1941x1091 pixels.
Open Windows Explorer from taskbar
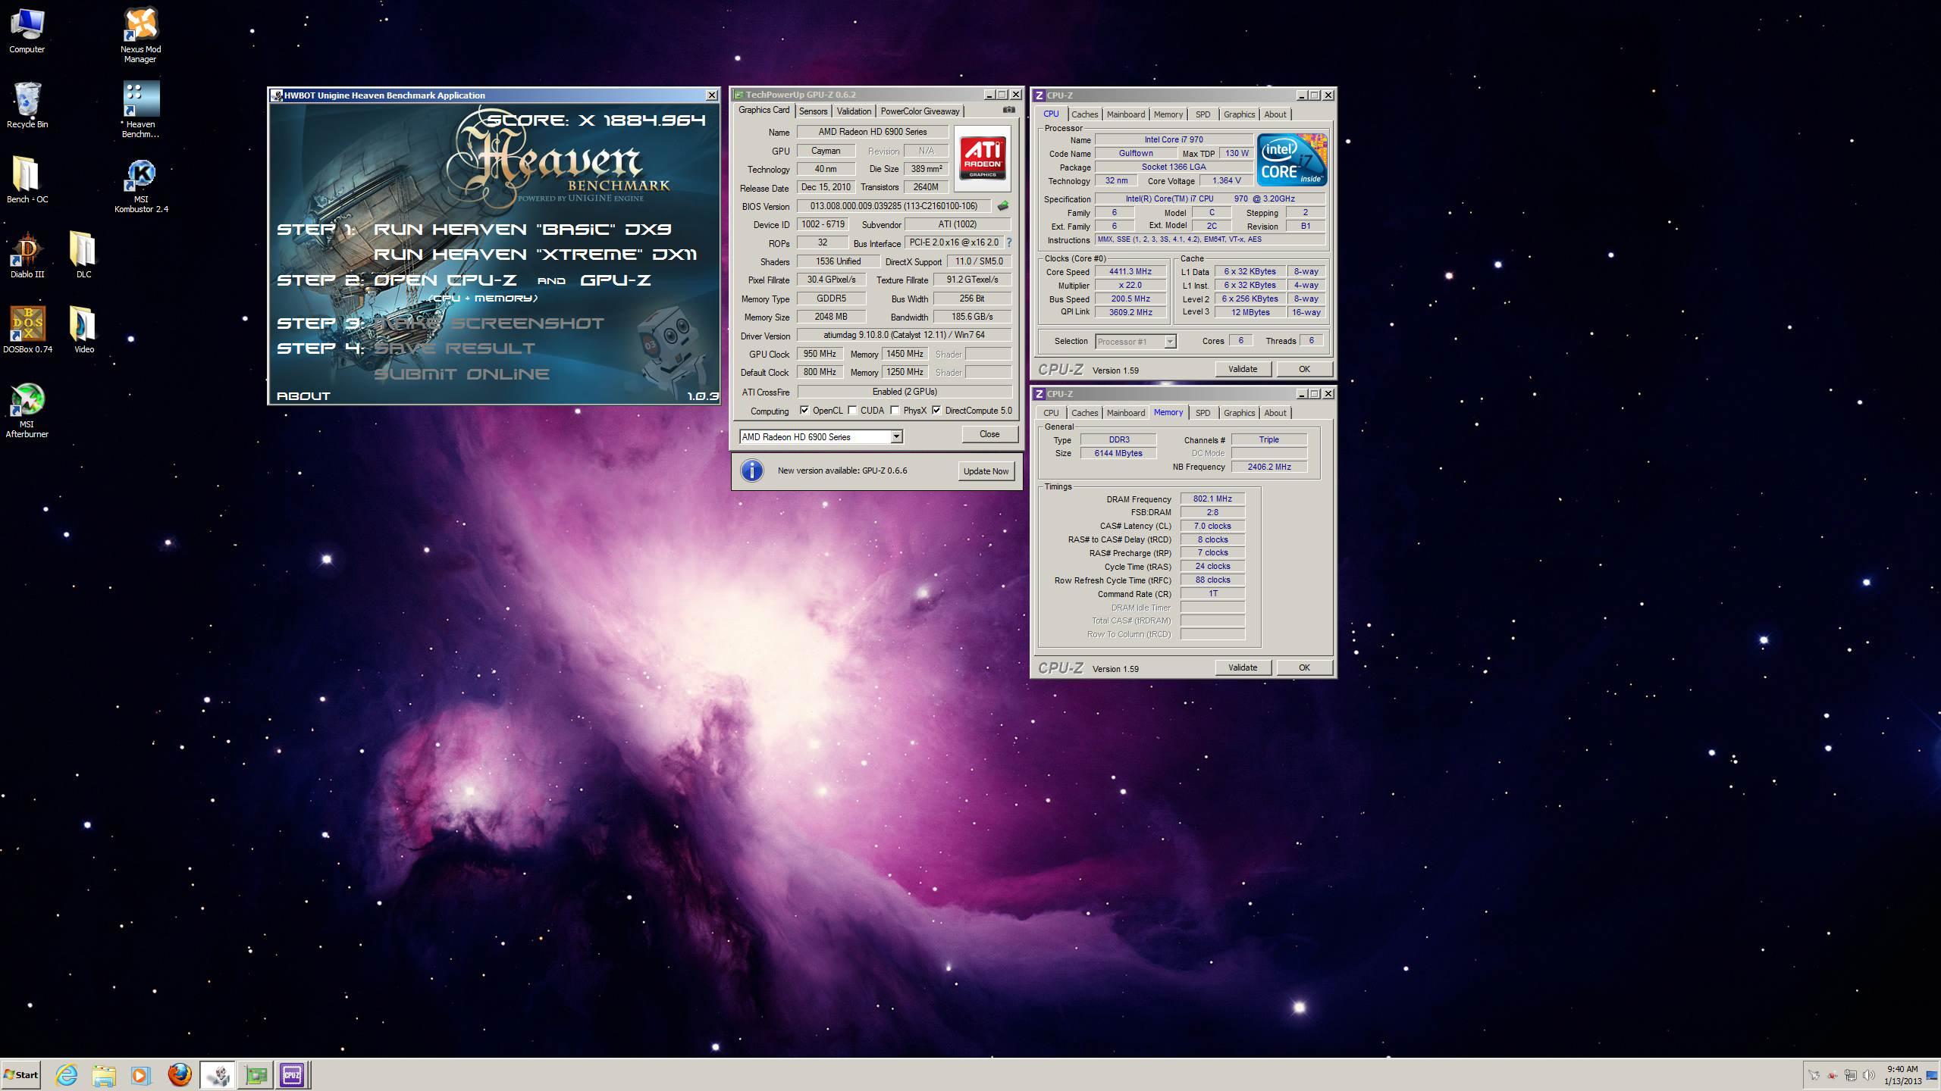tap(104, 1074)
